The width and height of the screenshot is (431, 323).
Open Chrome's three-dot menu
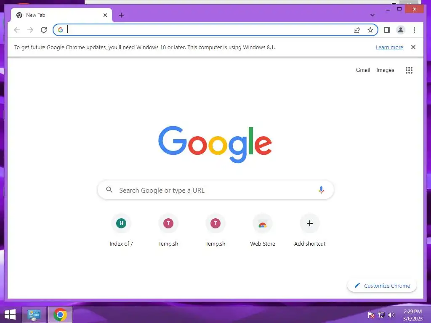[x=414, y=30]
